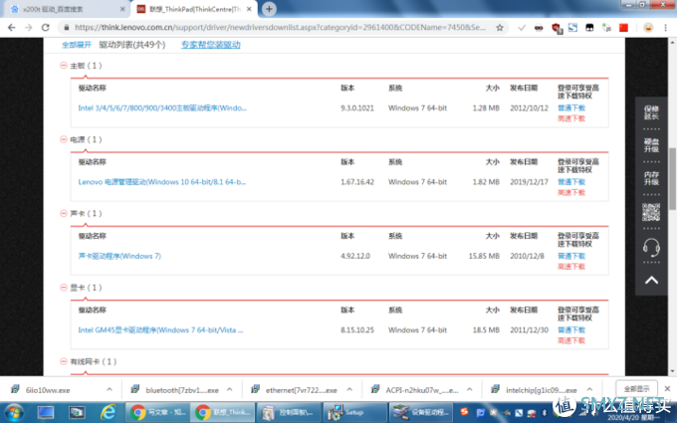Open the memory upgrade sidebar item
The height and width of the screenshot is (423, 677).
[651, 178]
